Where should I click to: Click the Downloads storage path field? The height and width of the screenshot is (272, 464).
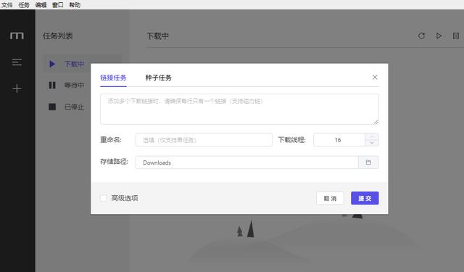click(x=247, y=162)
